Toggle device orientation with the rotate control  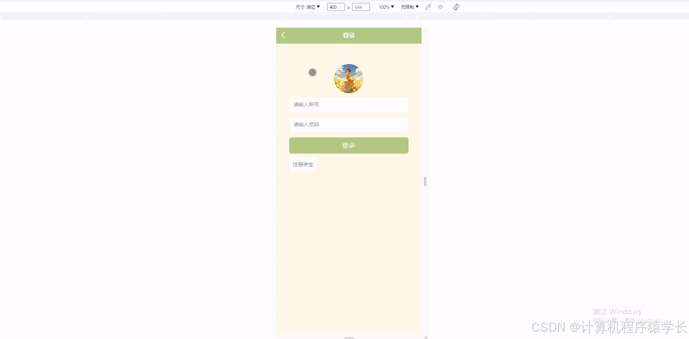tap(456, 7)
